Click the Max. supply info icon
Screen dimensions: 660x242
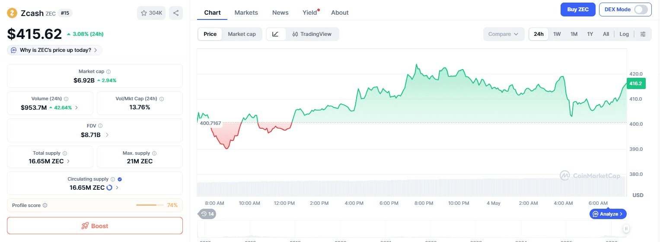tap(154, 153)
